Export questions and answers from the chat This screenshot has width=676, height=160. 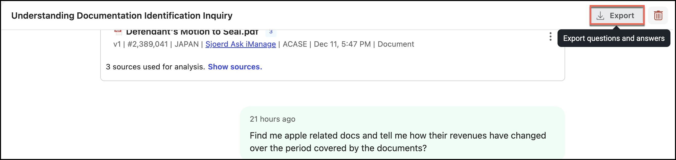(617, 15)
